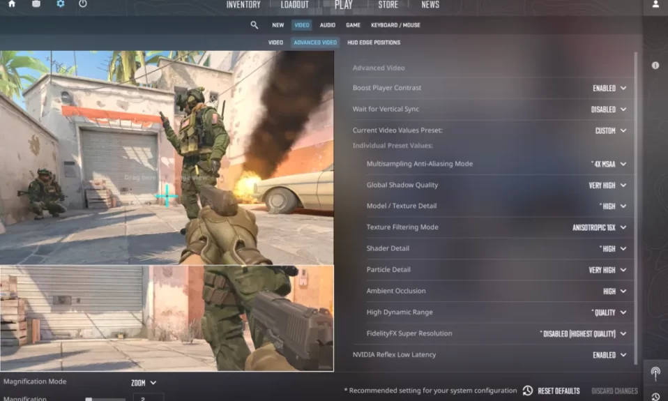Click the magnified preview image below
668x401 pixels.
tap(167, 318)
